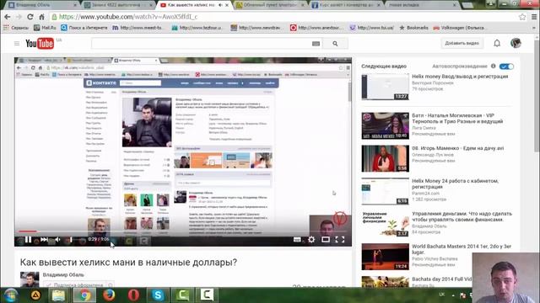Open the Батл Наталья Могилевская video title
This screenshot has height=303, width=540.
(x=457, y=119)
